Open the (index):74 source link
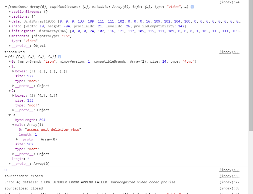The image size is (253, 194). click(x=230, y=2)
